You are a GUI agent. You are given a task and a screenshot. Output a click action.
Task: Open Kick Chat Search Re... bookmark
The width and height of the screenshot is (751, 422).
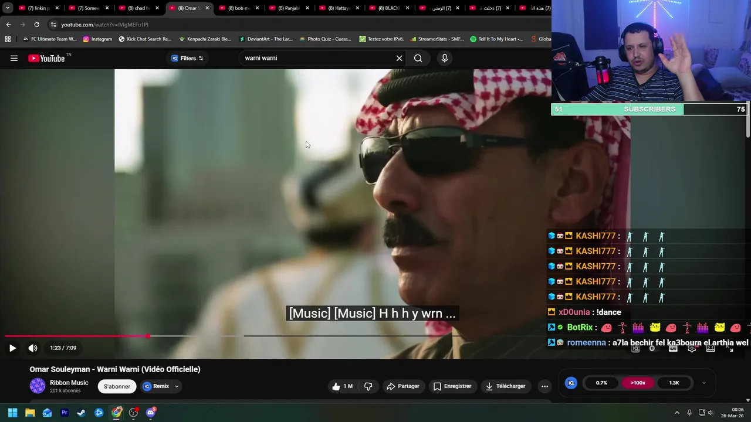[x=145, y=39]
